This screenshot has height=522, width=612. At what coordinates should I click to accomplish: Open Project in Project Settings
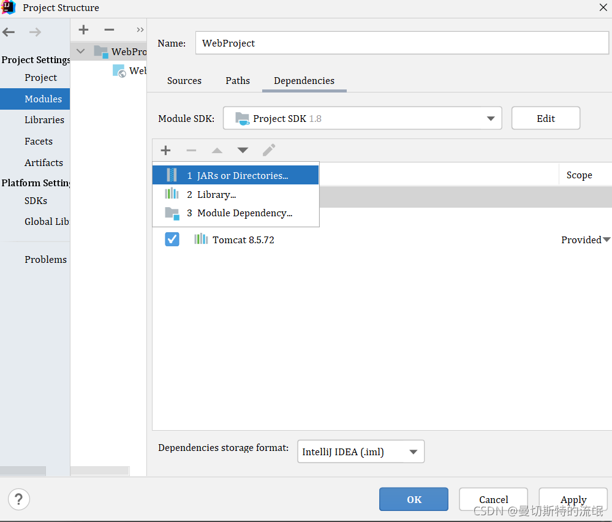[35, 78]
